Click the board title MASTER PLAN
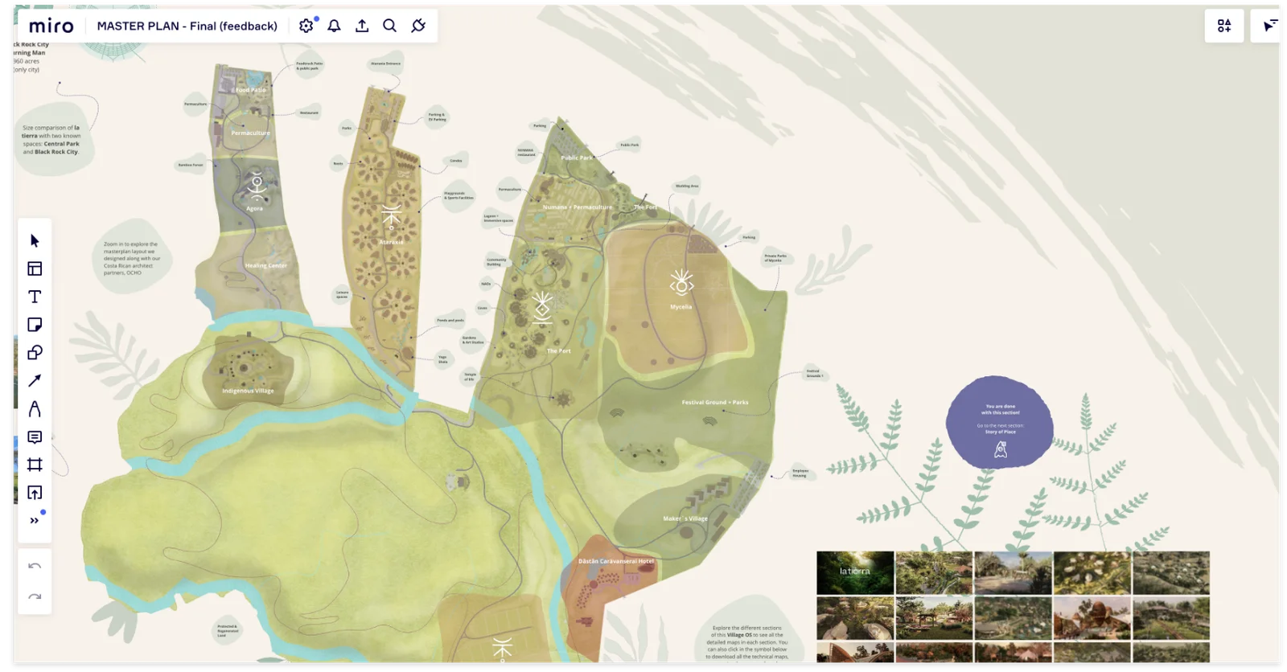This screenshot has width=1287, height=672. coord(187,26)
